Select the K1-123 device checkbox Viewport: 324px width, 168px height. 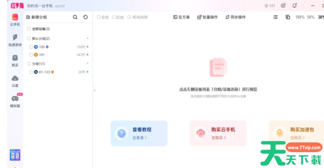31,72
